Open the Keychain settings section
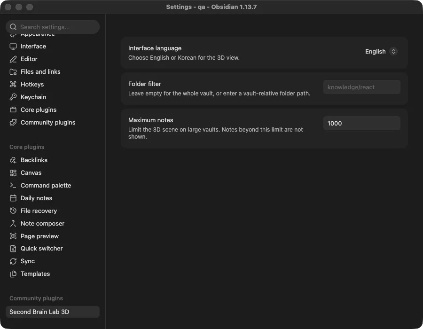 [53, 97]
